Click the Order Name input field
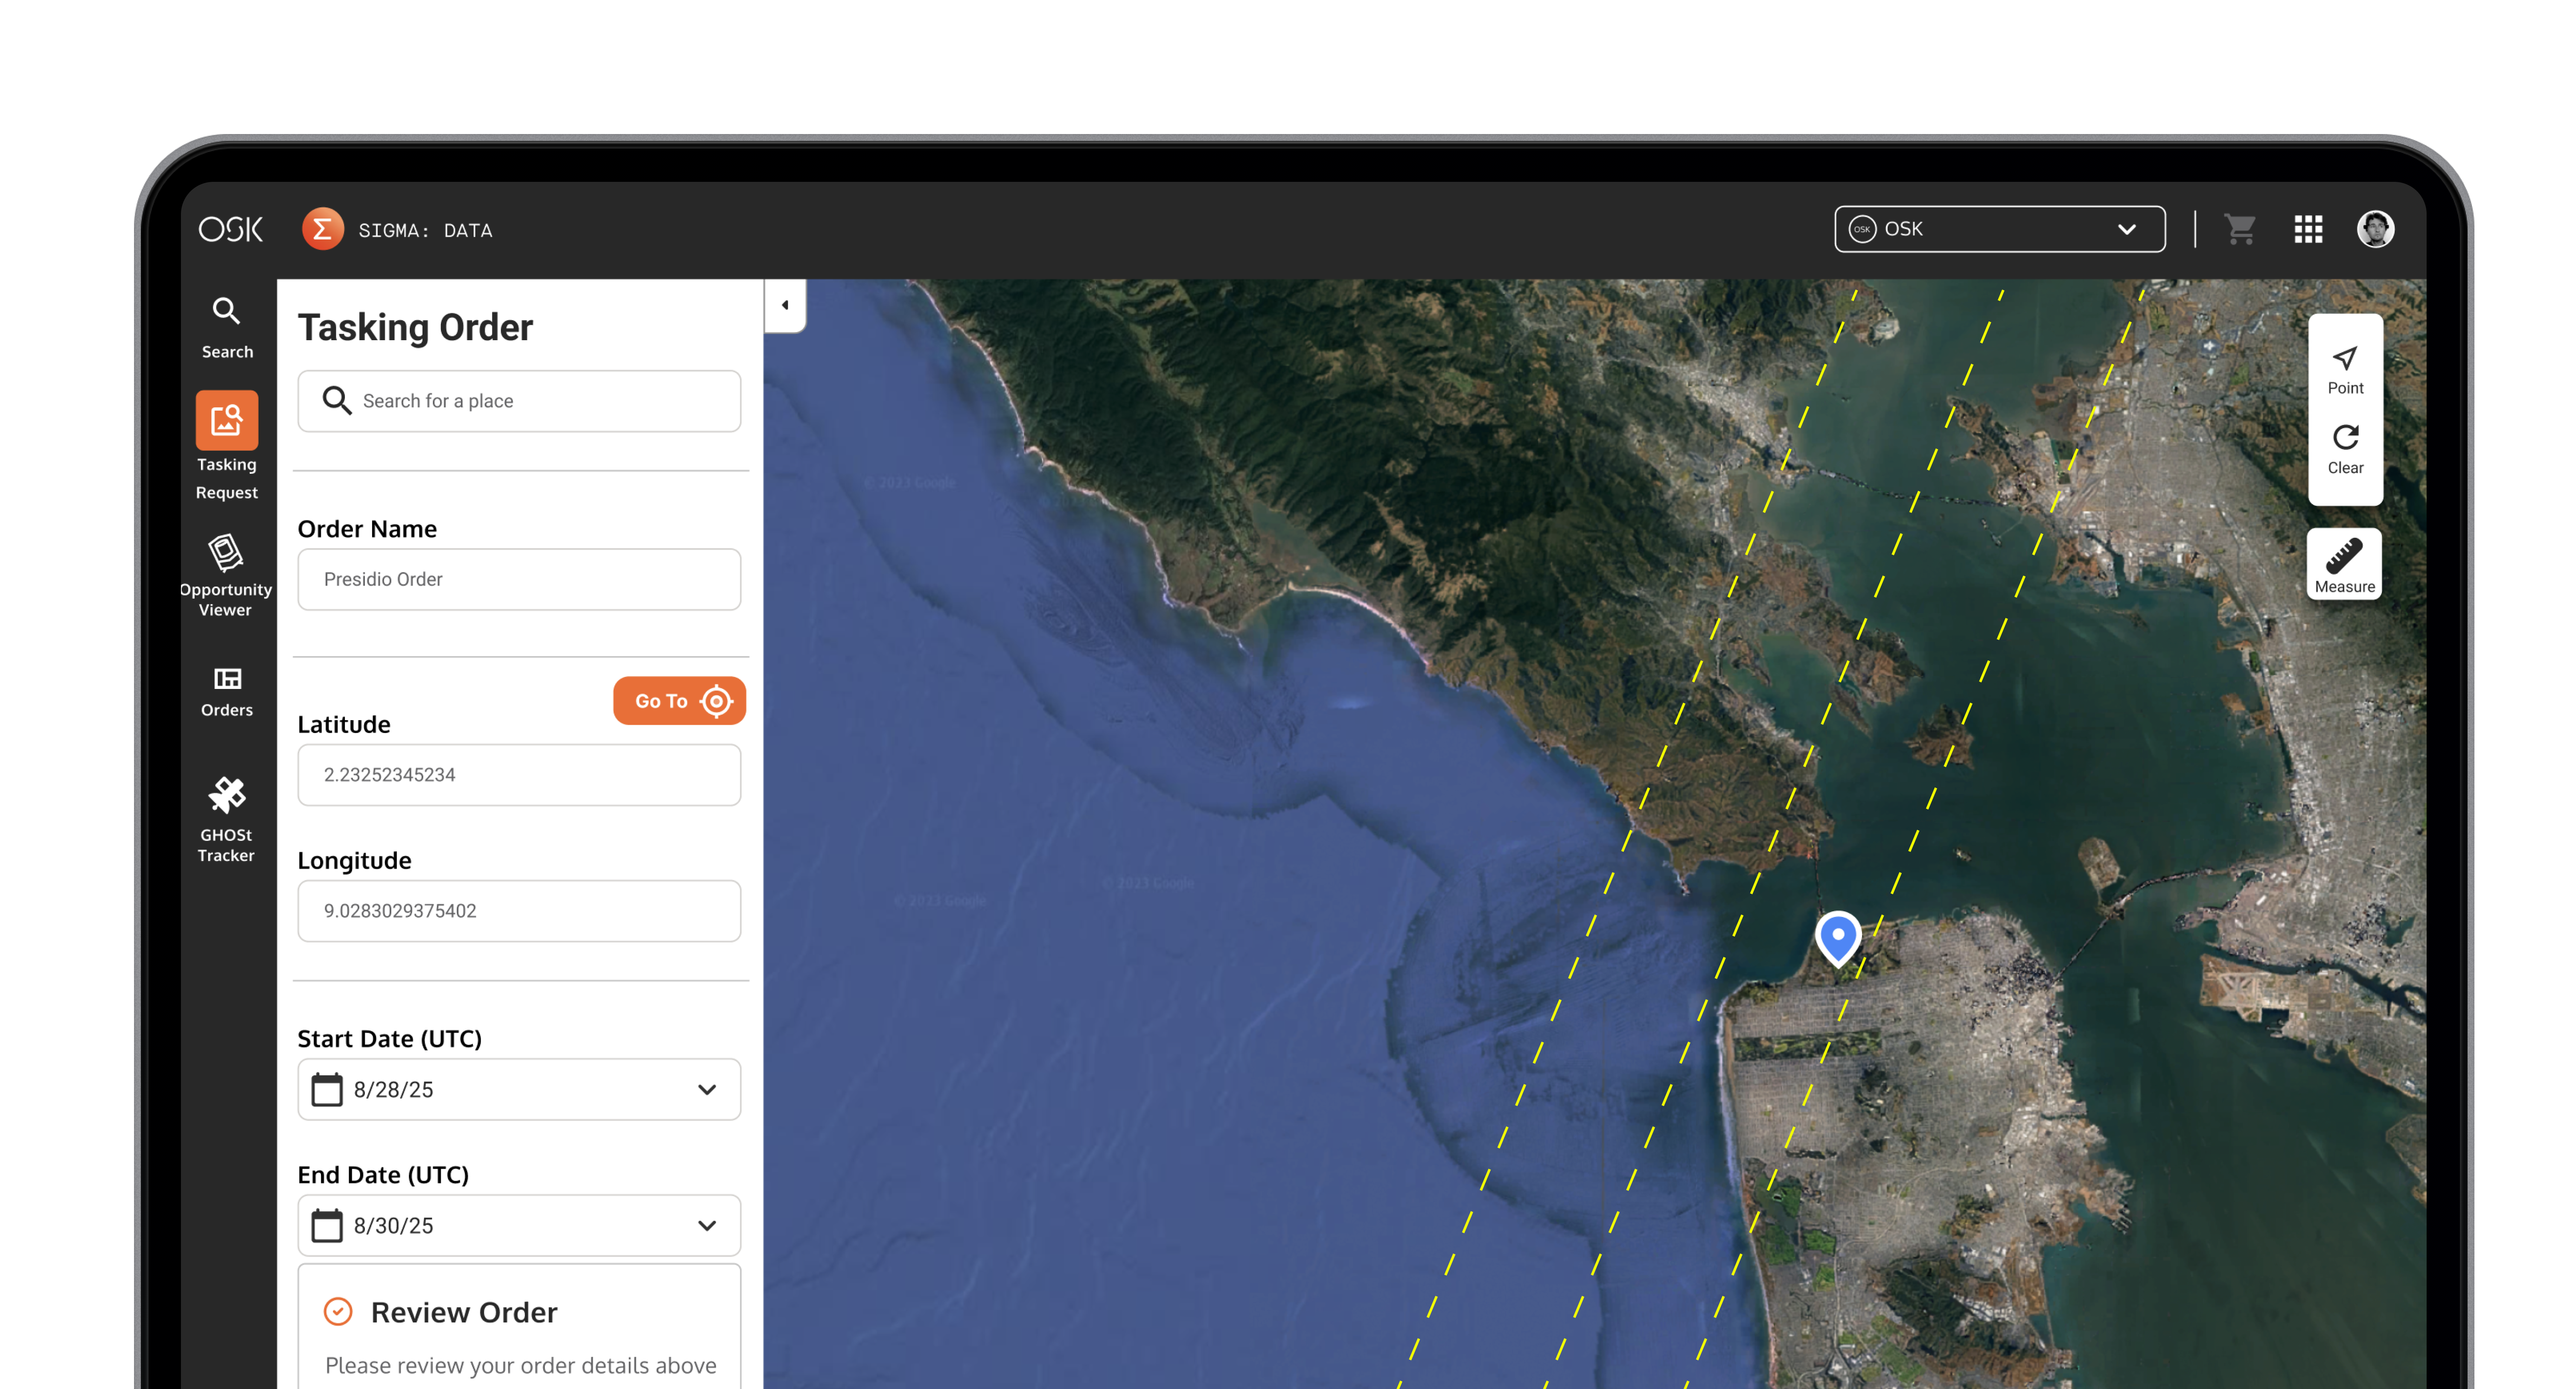This screenshot has width=2576, height=1389. [519, 579]
